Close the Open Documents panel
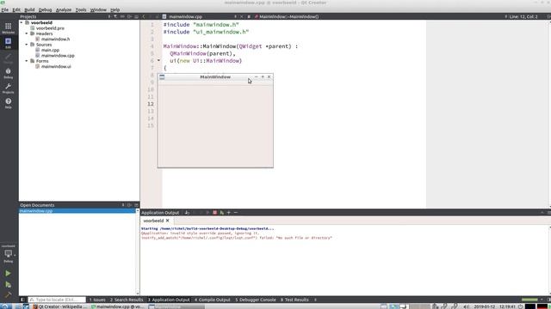The image size is (551, 309). tap(136, 205)
